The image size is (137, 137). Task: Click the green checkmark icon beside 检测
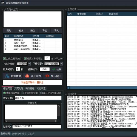[54, 69]
